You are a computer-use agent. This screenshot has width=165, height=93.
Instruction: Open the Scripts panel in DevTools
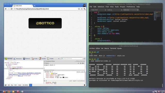[35, 59]
